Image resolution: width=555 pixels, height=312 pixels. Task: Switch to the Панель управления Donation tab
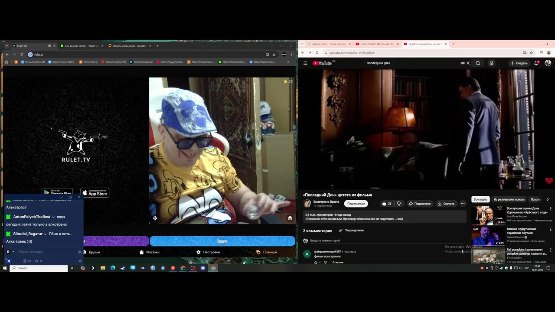(x=129, y=46)
